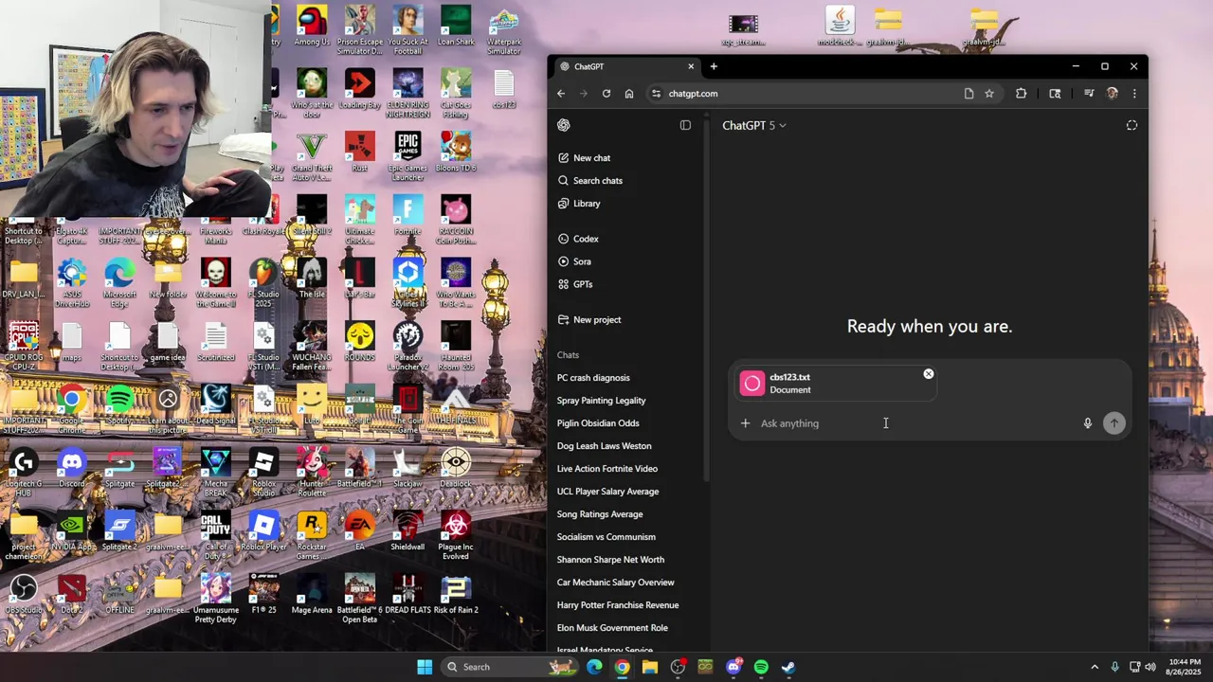Open the Shannon Sharpe Net Worth chat
This screenshot has width=1213, height=682.
pos(610,560)
